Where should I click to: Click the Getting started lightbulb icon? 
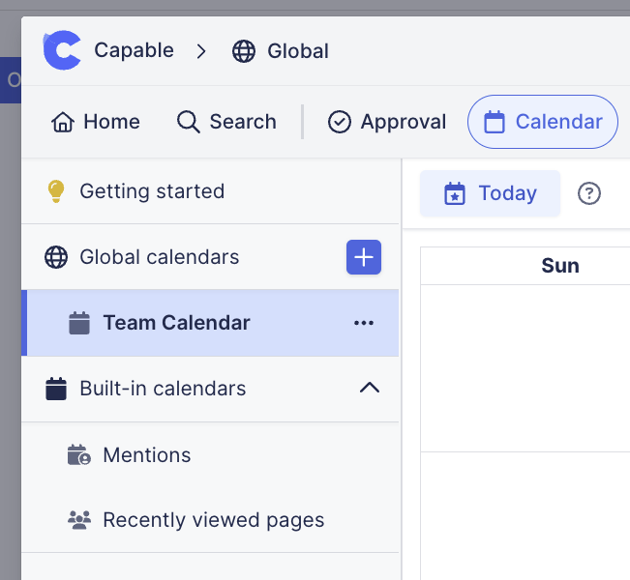point(56,191)
